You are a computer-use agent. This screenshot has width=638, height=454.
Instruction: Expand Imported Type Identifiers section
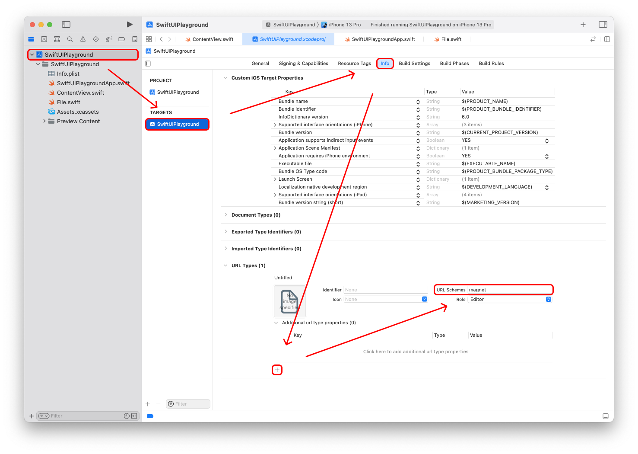tap(225, 249)
